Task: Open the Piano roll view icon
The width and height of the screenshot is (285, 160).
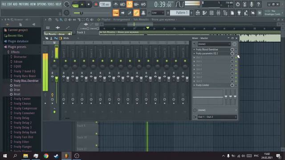Action: point(205,13)
